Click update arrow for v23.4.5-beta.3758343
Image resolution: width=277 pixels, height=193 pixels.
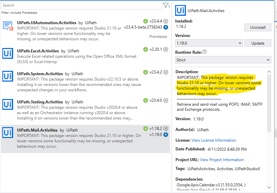[166, 27]
